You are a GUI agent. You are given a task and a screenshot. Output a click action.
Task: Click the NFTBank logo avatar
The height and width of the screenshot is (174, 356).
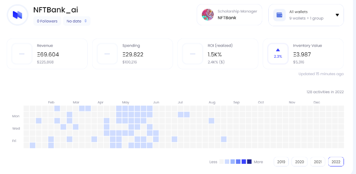point(17,15)
